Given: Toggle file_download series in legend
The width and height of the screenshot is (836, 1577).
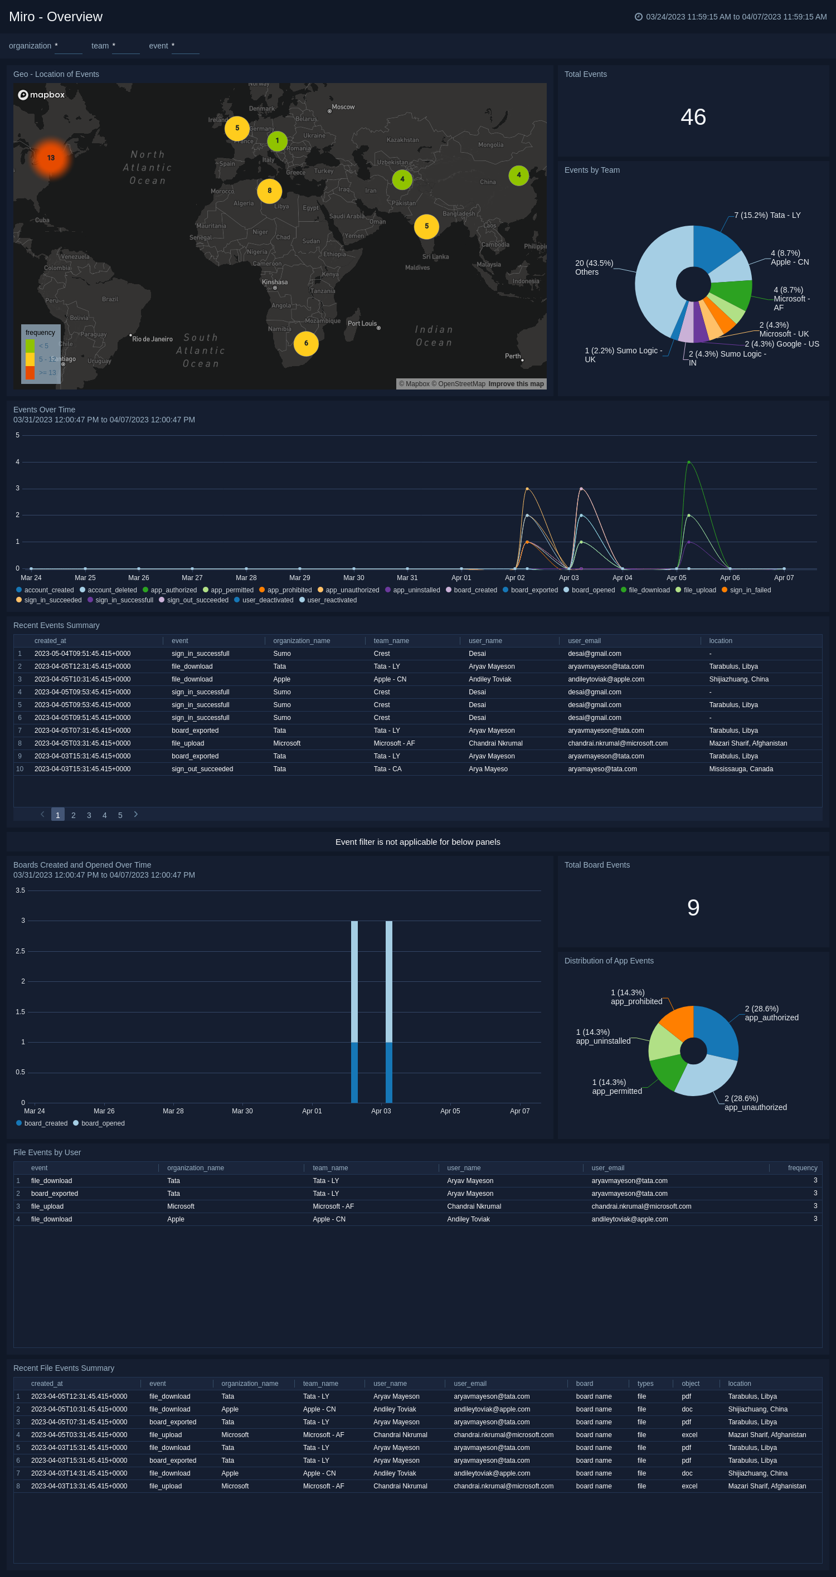Looking at the screenshot, I should [x=645, y=590].
